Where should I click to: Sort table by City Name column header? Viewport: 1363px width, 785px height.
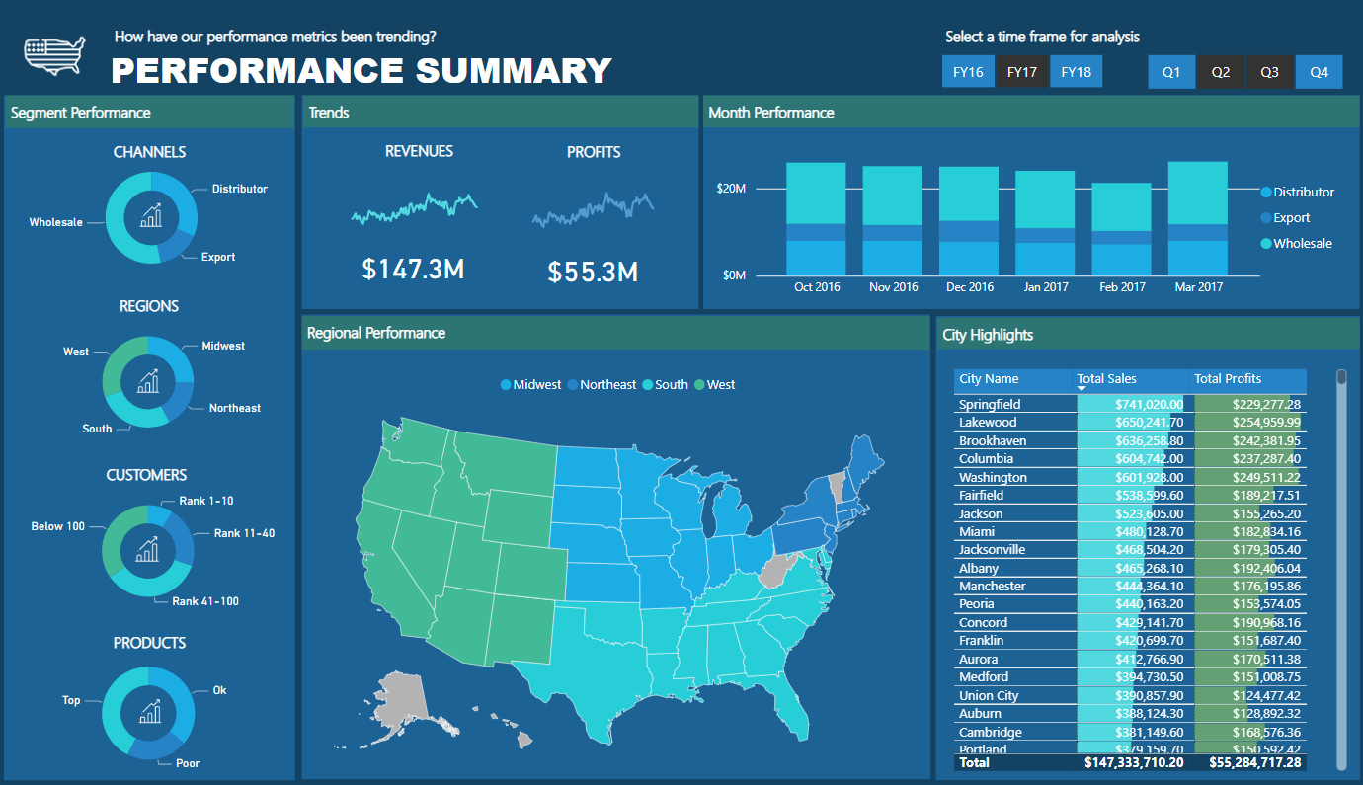989,379
